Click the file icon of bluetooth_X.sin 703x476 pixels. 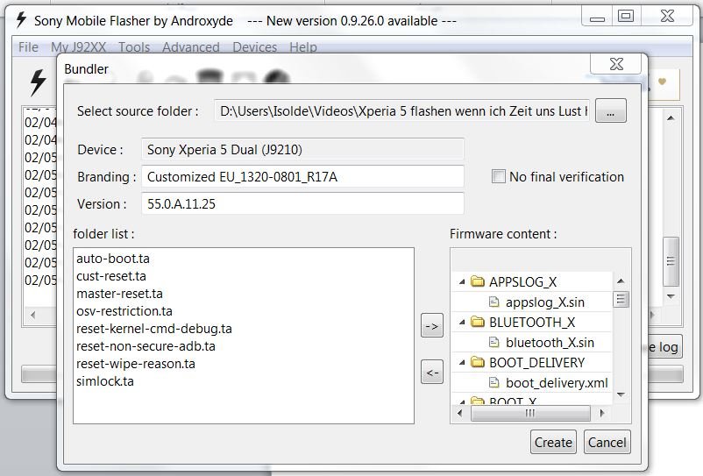[494, 343]
